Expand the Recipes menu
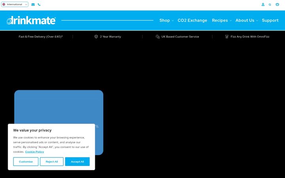The height and width of the screenshot is (178, 285). point(222,20)
